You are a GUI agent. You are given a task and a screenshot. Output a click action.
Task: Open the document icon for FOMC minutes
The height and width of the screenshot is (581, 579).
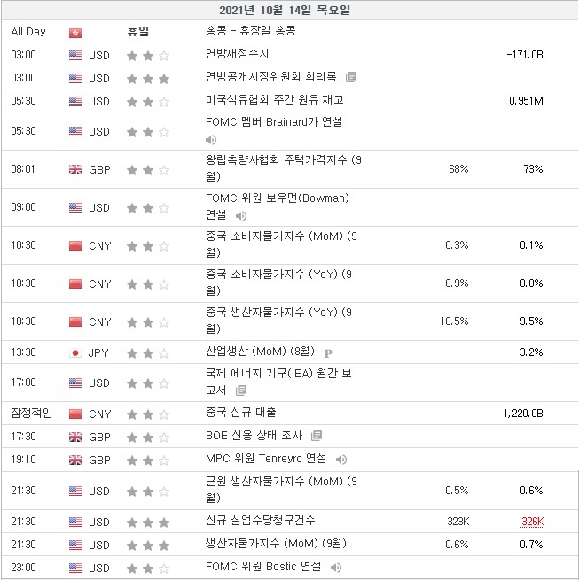coord(351,78)
